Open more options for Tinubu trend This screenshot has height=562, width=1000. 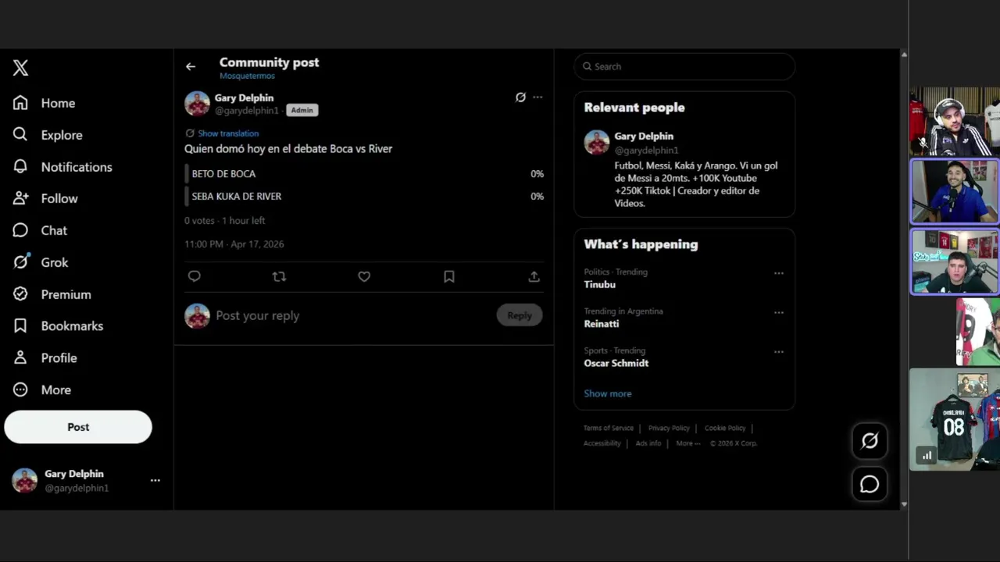coord(779,273)
